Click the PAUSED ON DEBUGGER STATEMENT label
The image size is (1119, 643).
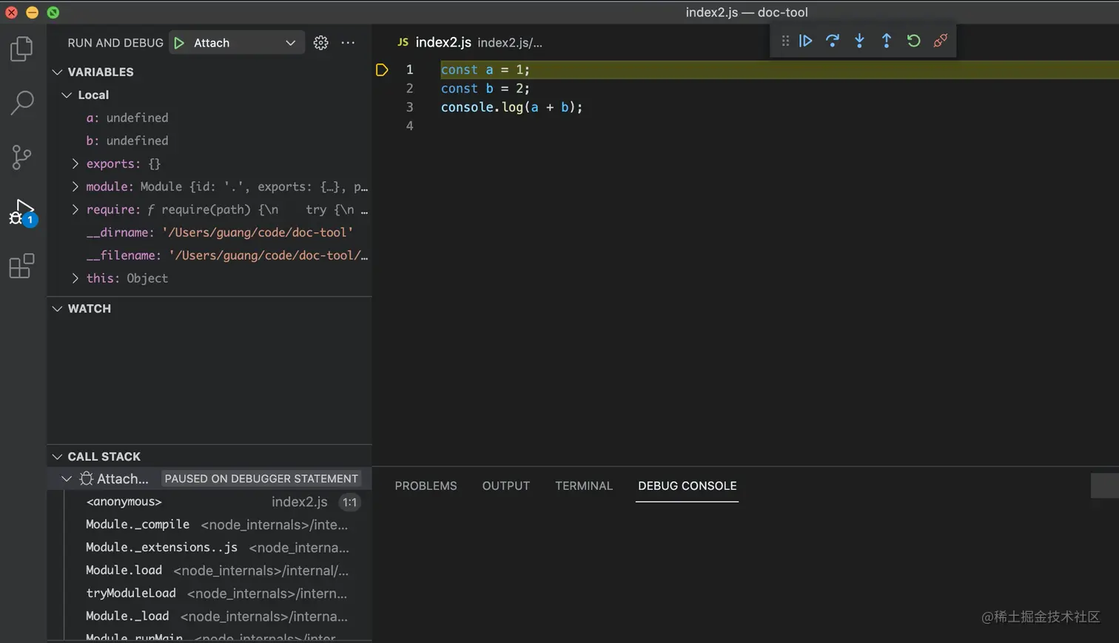click(x=261, y=479)
